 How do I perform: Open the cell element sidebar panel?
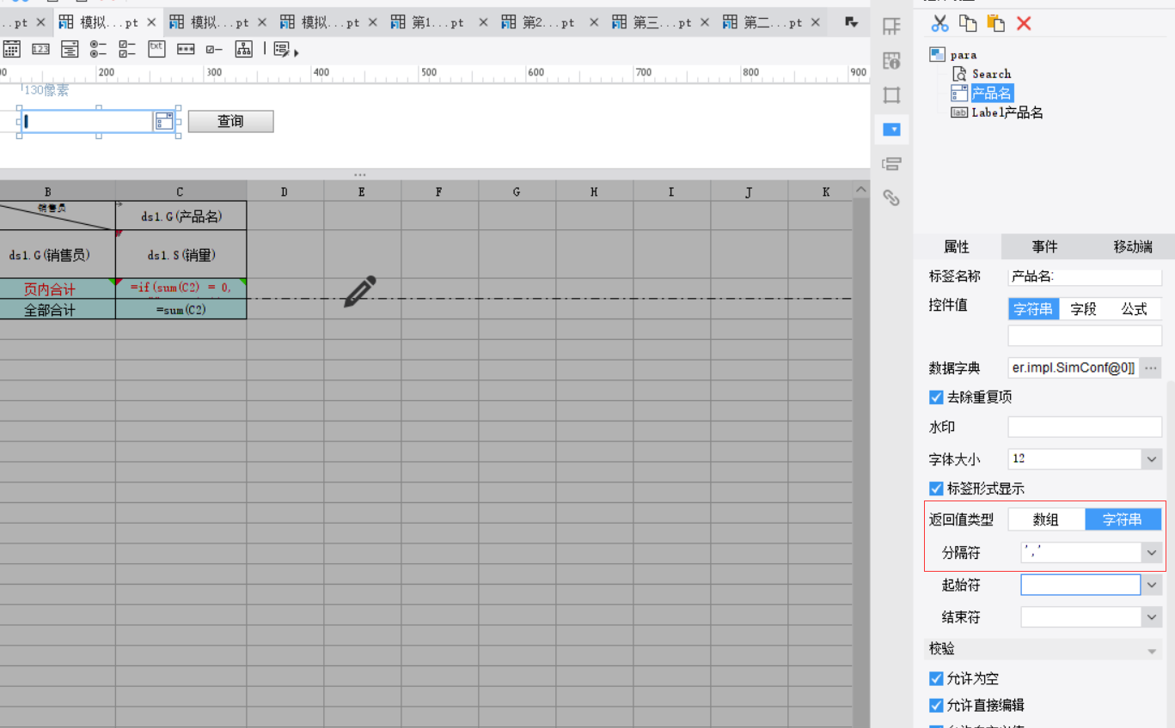point(891,27)
